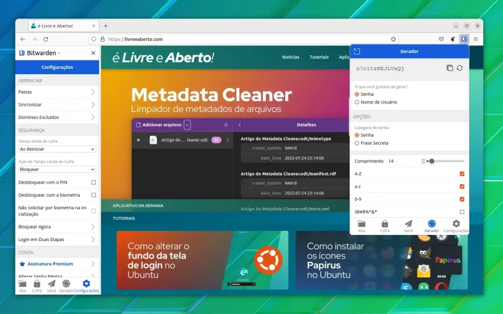The height and width of the screenshot is (314, 503).
Task: Open the Cofre tab in the popup bottom bar
Action: [x=384, y=226]
